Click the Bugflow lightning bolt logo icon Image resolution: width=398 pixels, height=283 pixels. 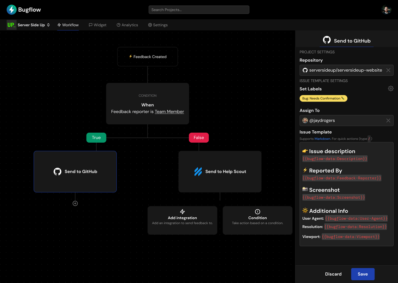tap(11, 10)
